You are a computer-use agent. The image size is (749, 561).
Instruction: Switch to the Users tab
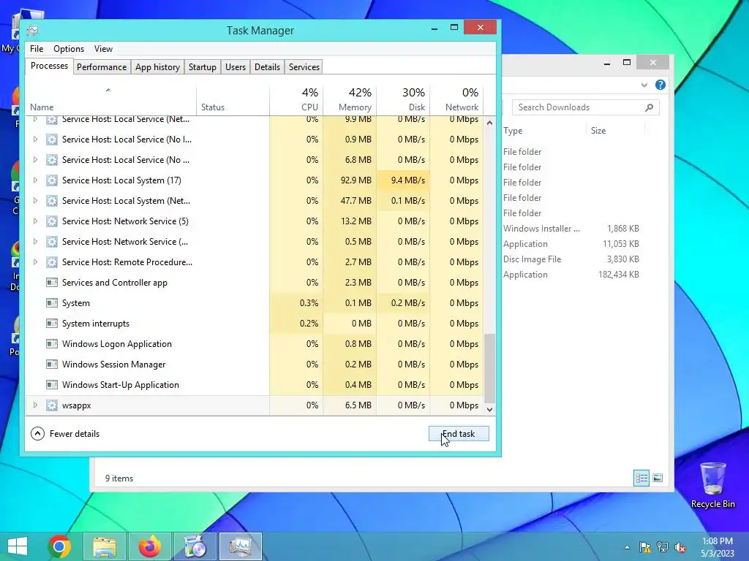point(236,67)
